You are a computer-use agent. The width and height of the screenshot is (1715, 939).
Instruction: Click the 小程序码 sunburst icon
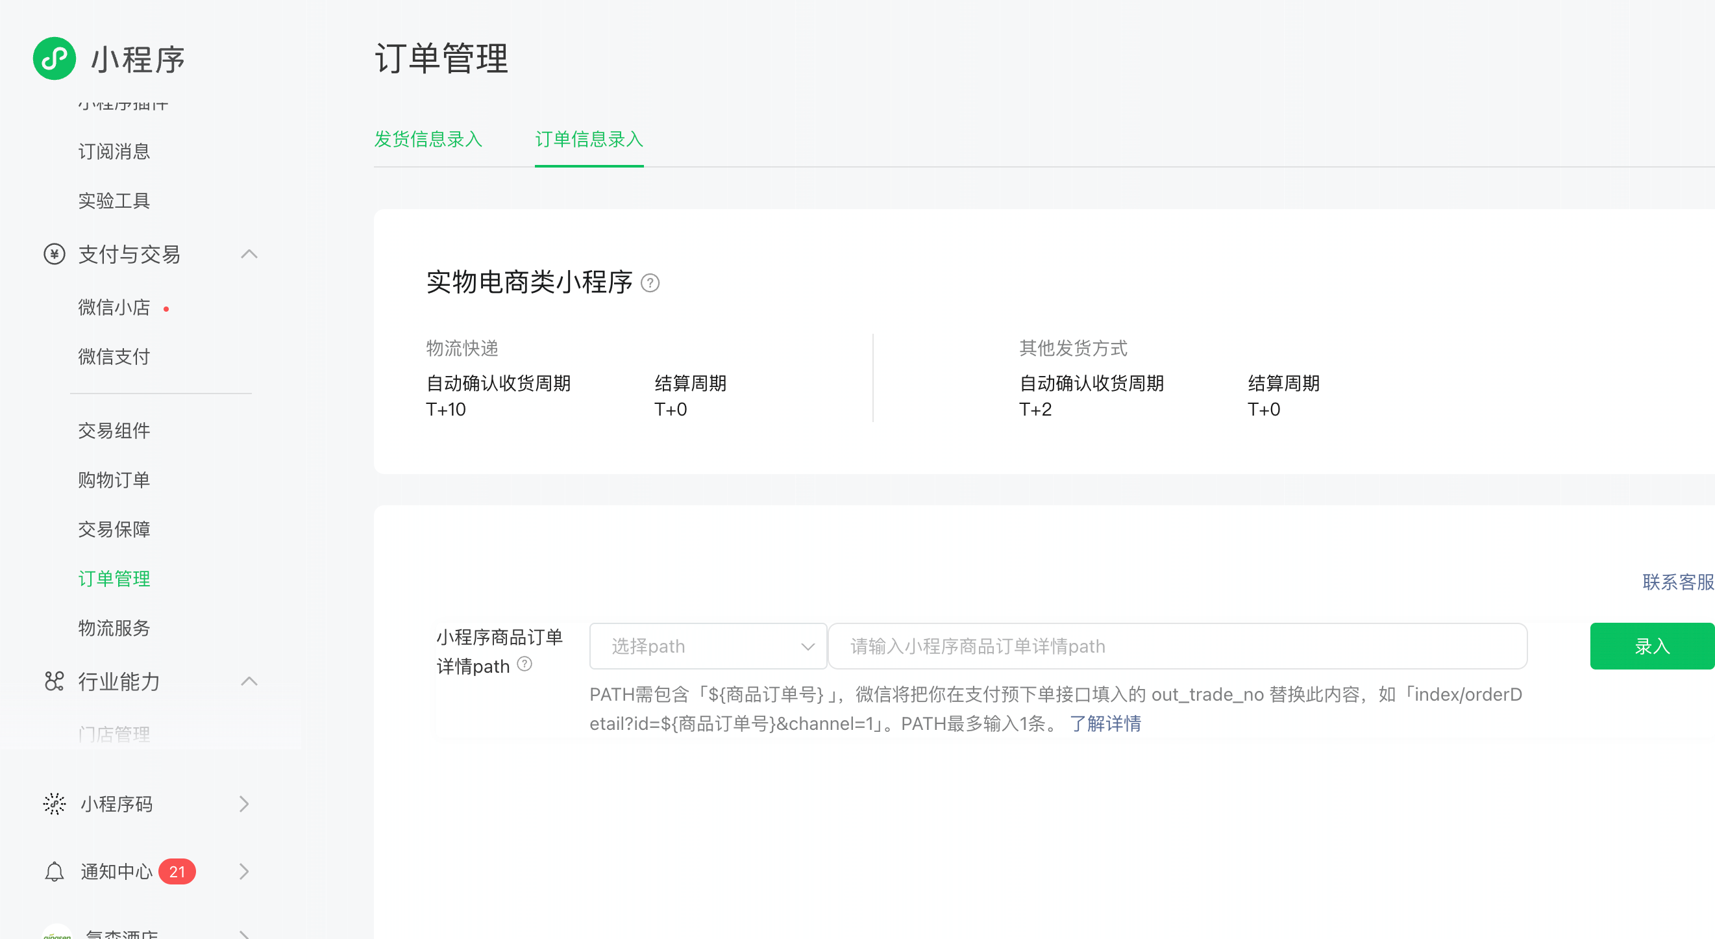(54, 804)
